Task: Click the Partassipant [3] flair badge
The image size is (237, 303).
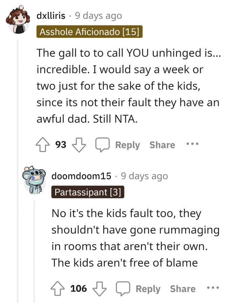Action: (x=88, y=192)
